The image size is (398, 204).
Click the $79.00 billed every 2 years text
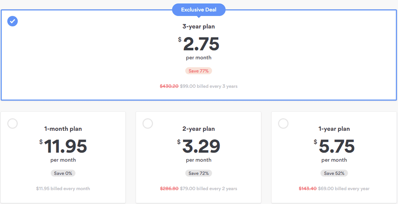[209, 188]
